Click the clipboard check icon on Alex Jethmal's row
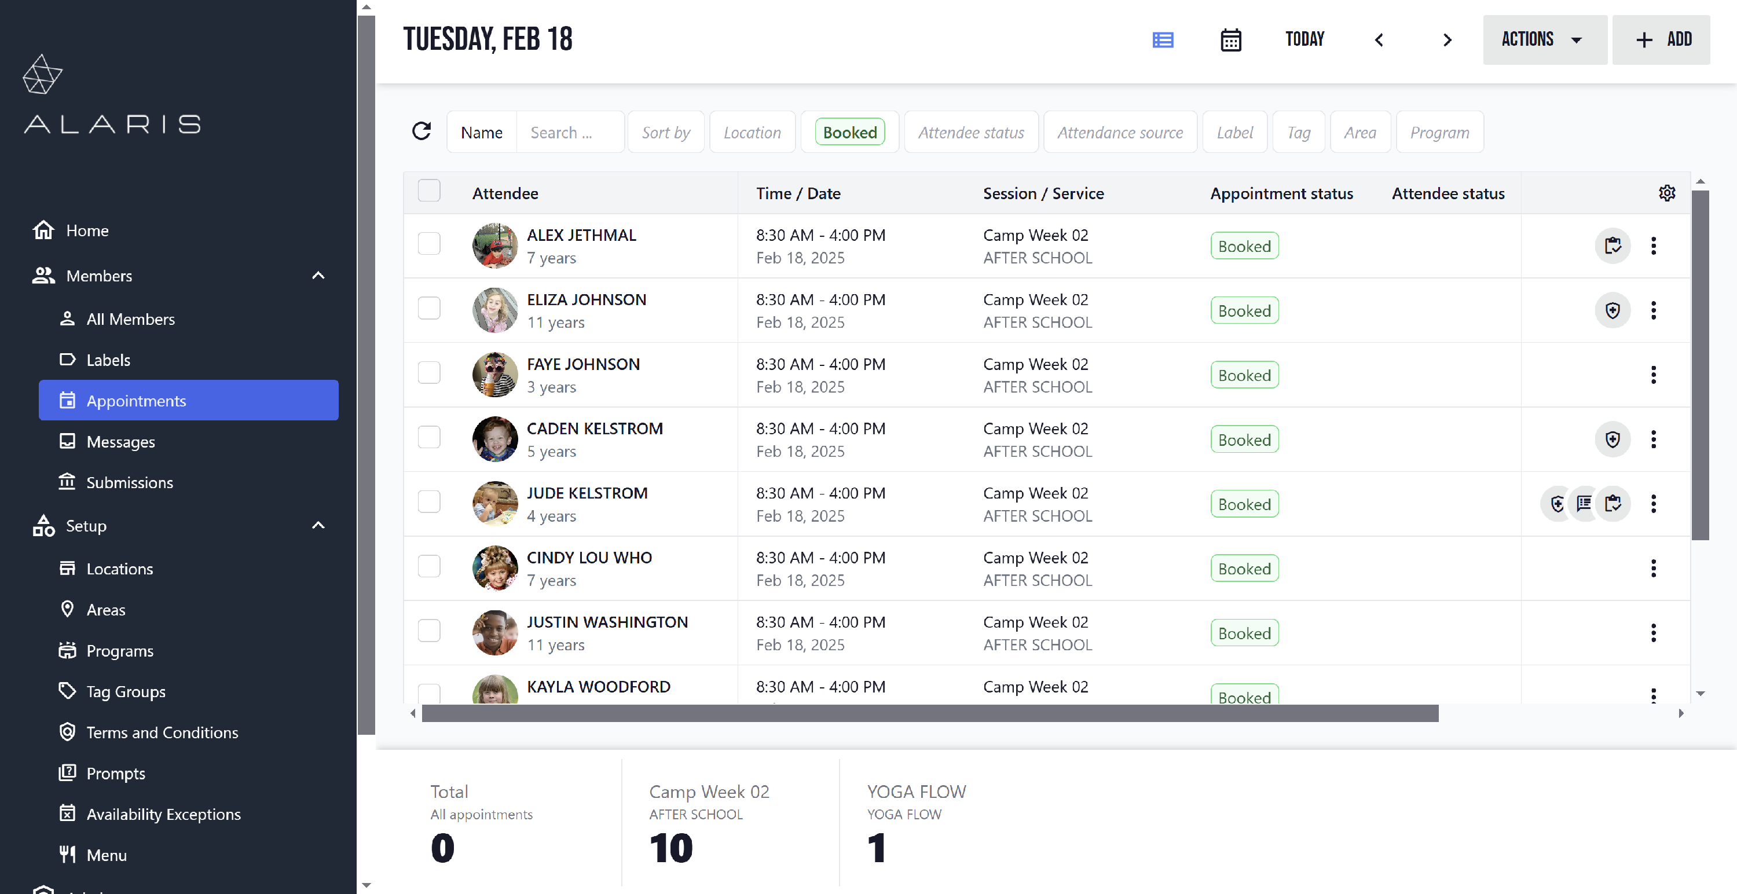The image size is (1737, 894). click(x=1614, y=246)
